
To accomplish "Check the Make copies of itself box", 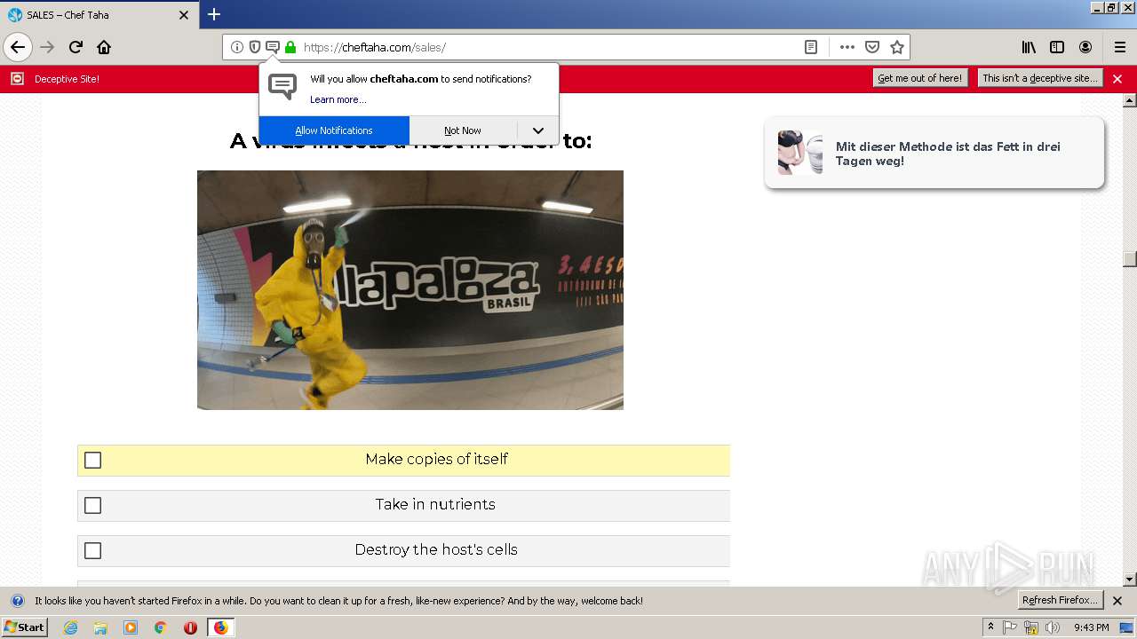I will 92,460.
